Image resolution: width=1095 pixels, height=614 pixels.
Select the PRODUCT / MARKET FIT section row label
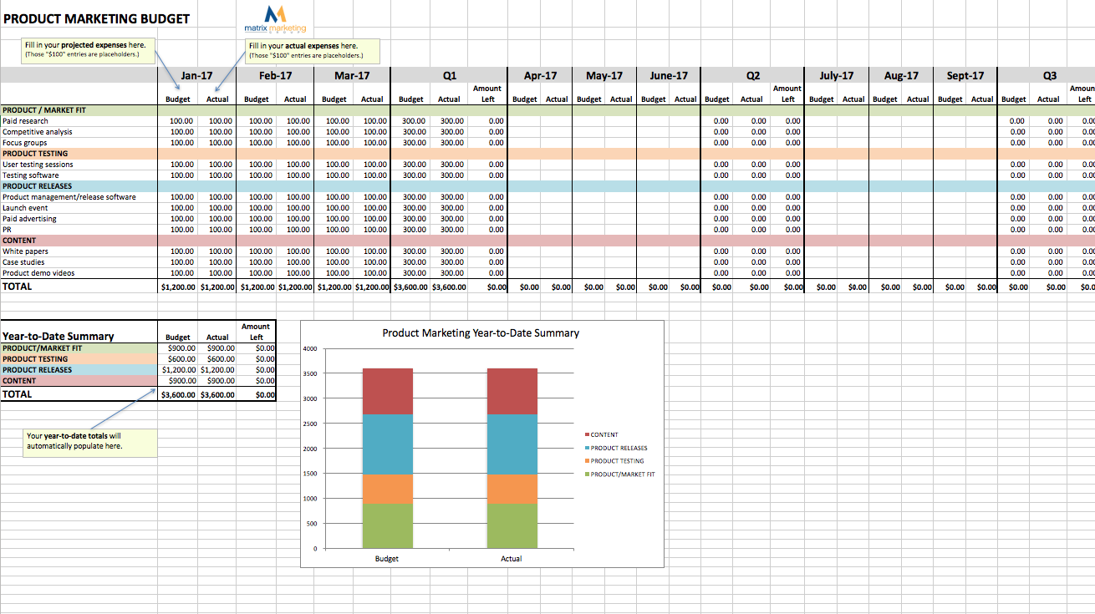[44, 110]
